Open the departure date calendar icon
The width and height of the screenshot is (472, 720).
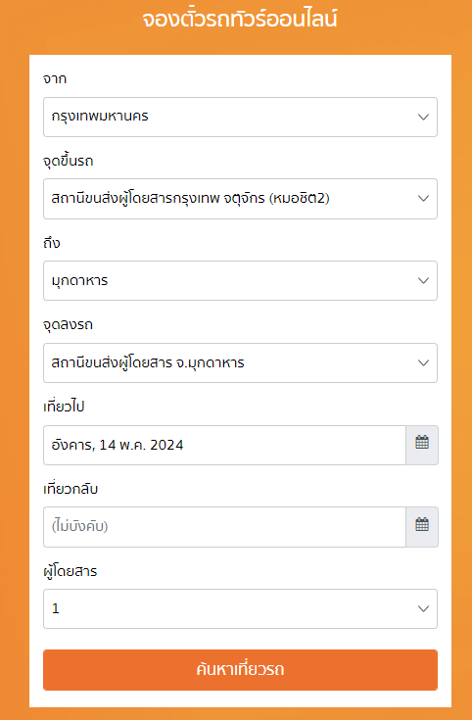point(422,445)
